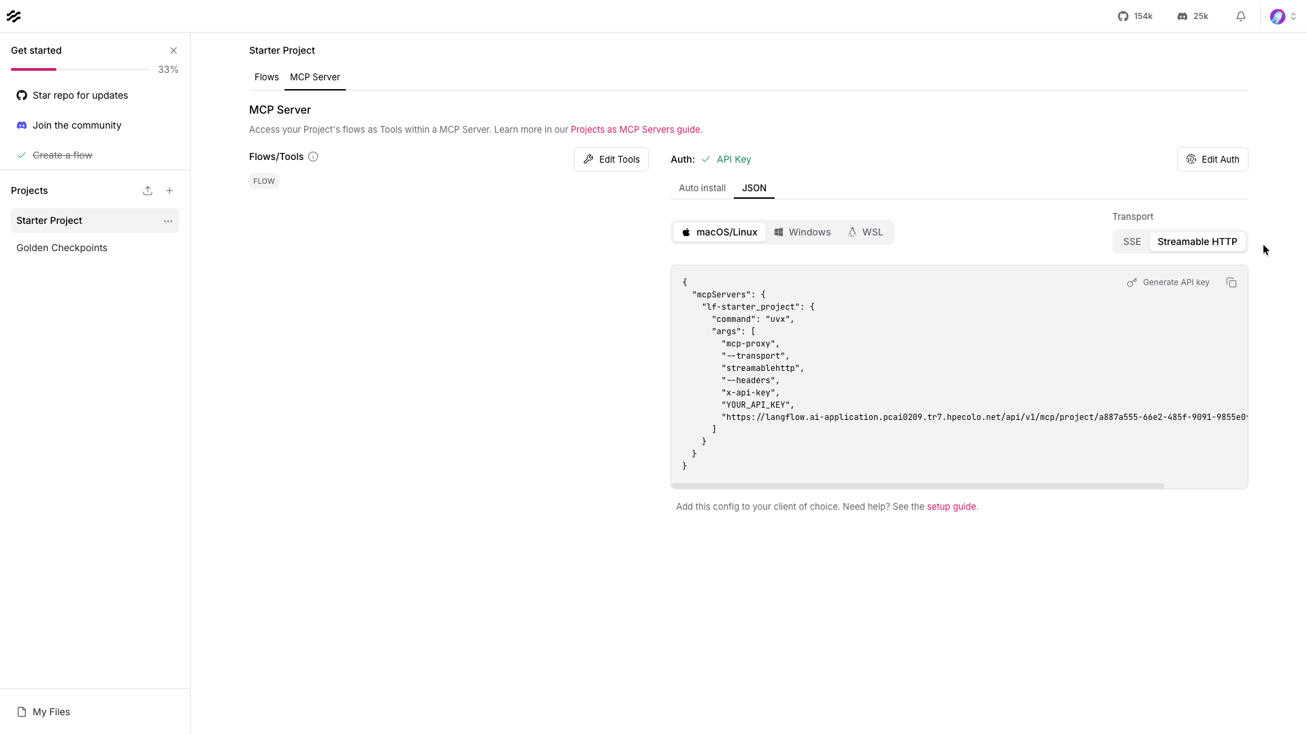
Task: Close the Get started panel
Action: click(174, 50)
